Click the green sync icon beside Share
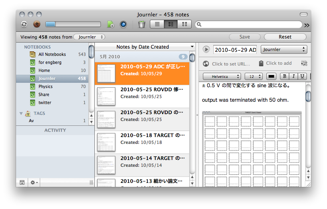 coord(33,95)
